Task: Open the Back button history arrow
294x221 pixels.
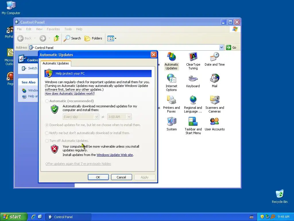Action: 35,38
